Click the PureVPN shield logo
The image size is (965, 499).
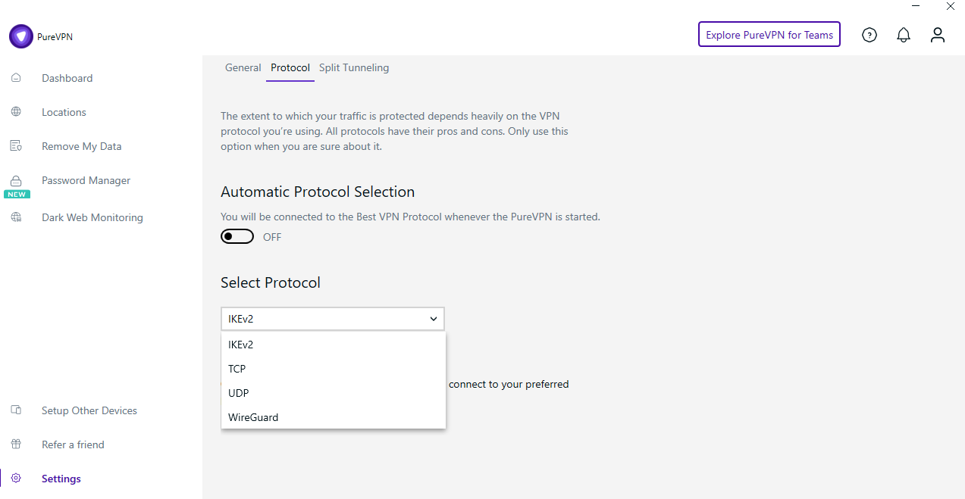click(21, 36)
